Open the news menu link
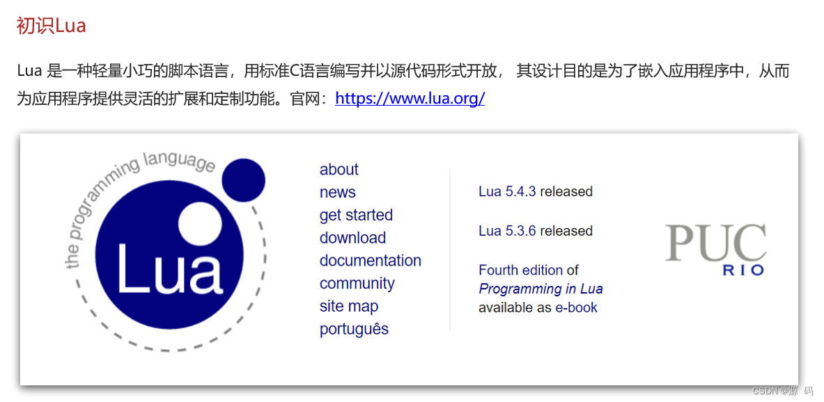The height and width of the screenshot is (402, 824). point(337,192)
